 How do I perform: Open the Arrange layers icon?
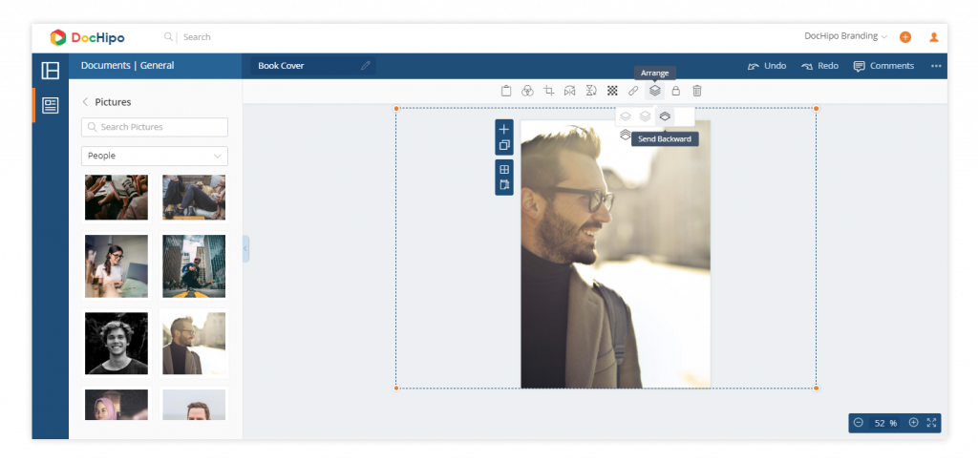(x=654, y=91)
